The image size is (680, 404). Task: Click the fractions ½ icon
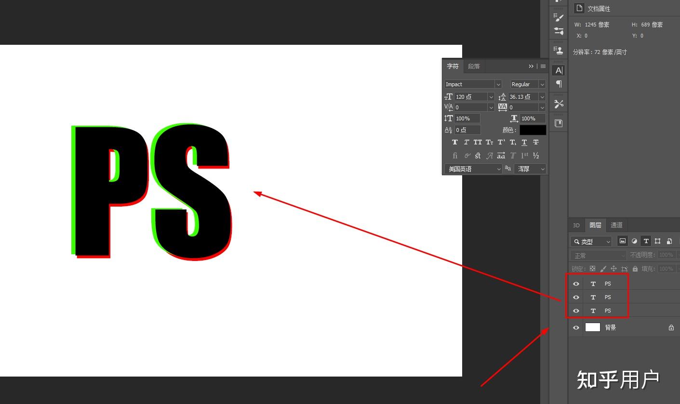click(x=536, y=156)
